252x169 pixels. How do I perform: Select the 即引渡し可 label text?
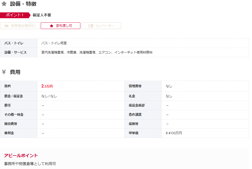pyautogui.click(x=64, y=26)
